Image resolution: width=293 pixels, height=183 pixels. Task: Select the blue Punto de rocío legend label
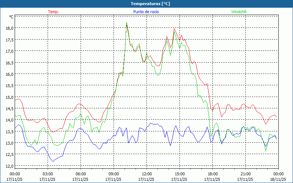click(x=146, y=12)
